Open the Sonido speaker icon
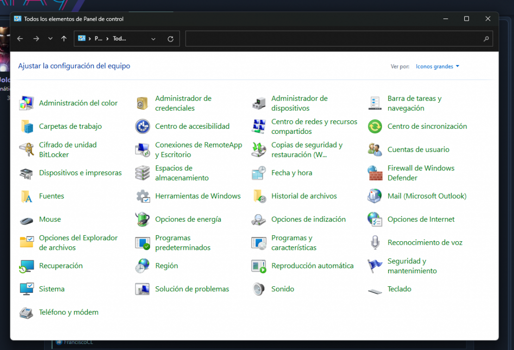514x350 pixels. 259,289
